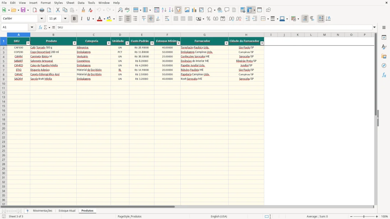Click the Split Window icon

(x=259, y=10)
